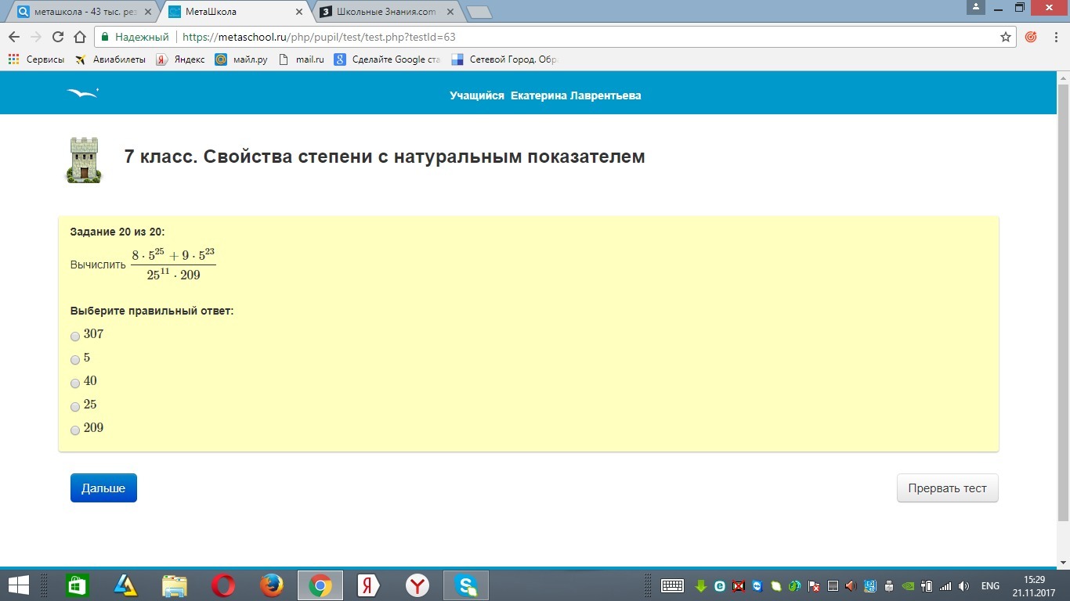Click the MetaSchool bird logo
Screen dimensions: 1070x601
(82, 94)
